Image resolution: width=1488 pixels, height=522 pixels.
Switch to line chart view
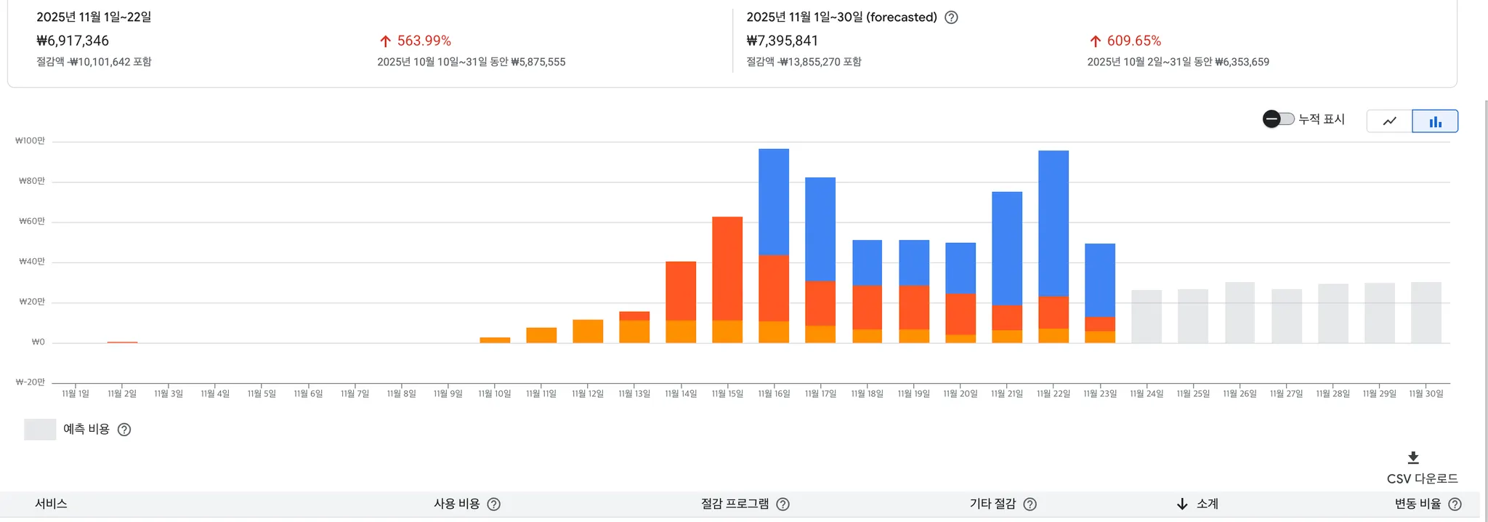[x=1389, y=121]
